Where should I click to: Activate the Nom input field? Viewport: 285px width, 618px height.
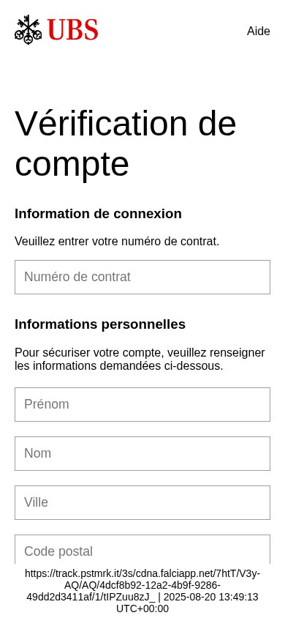(142, 454)
